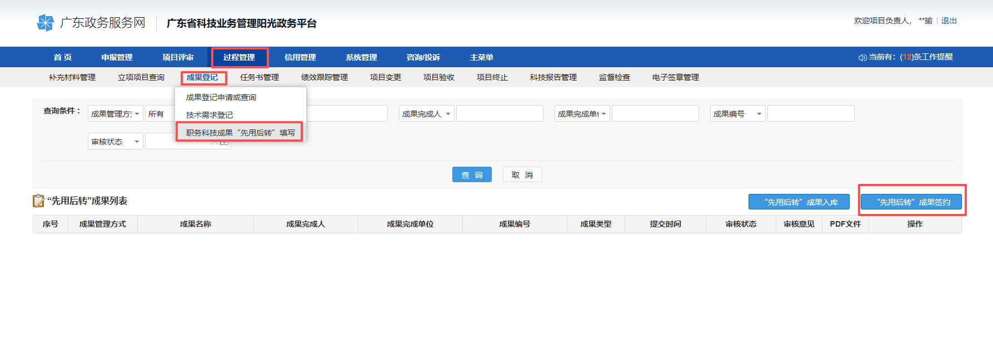Click the 成果完成人 column header
The image size is (993, 350).
306,224
